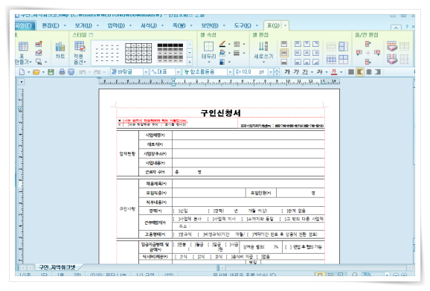Click the delete row eraser icon
The height and width of the screenshot is (291, 430).
point(392,46)
